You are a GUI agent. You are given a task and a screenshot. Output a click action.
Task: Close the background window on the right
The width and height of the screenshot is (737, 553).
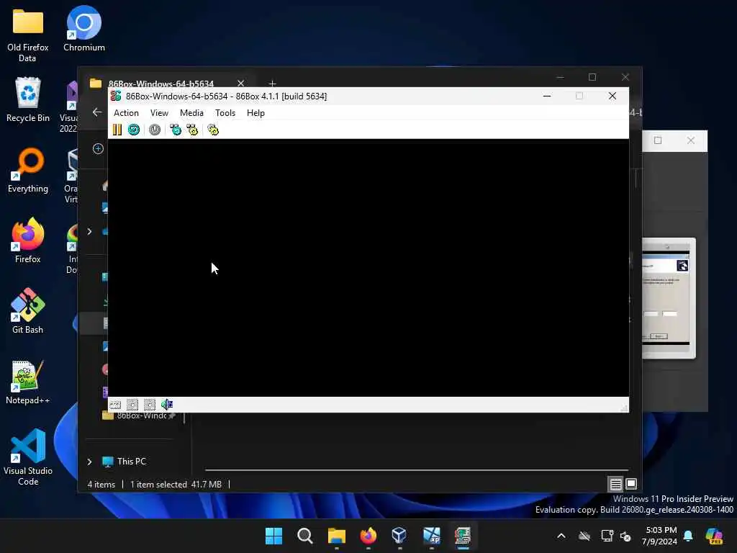coord(690,140)
